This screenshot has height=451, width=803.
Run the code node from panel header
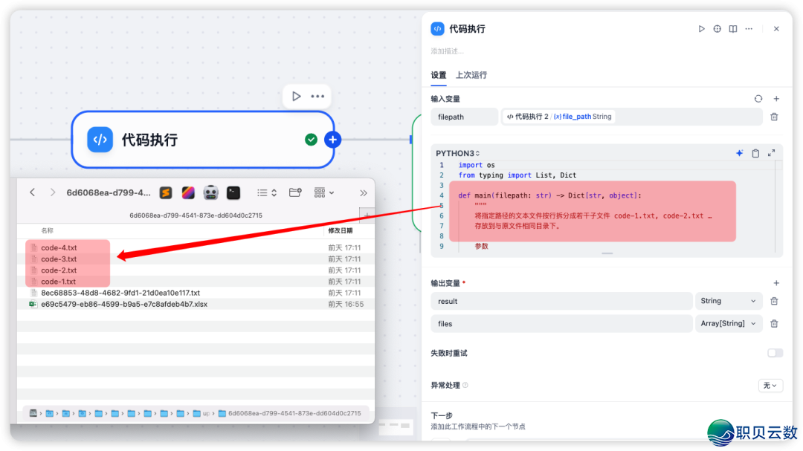701,29
